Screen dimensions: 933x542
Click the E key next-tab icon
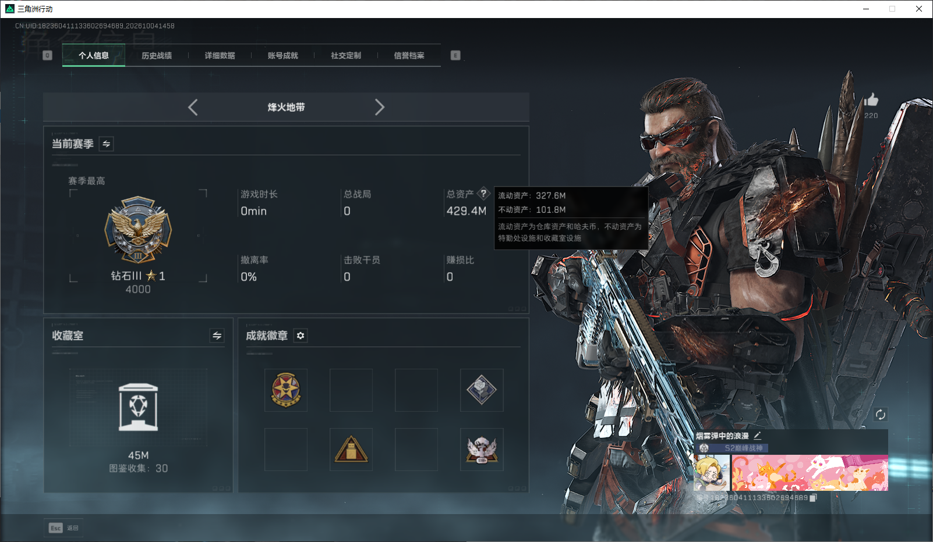point(455,55)
